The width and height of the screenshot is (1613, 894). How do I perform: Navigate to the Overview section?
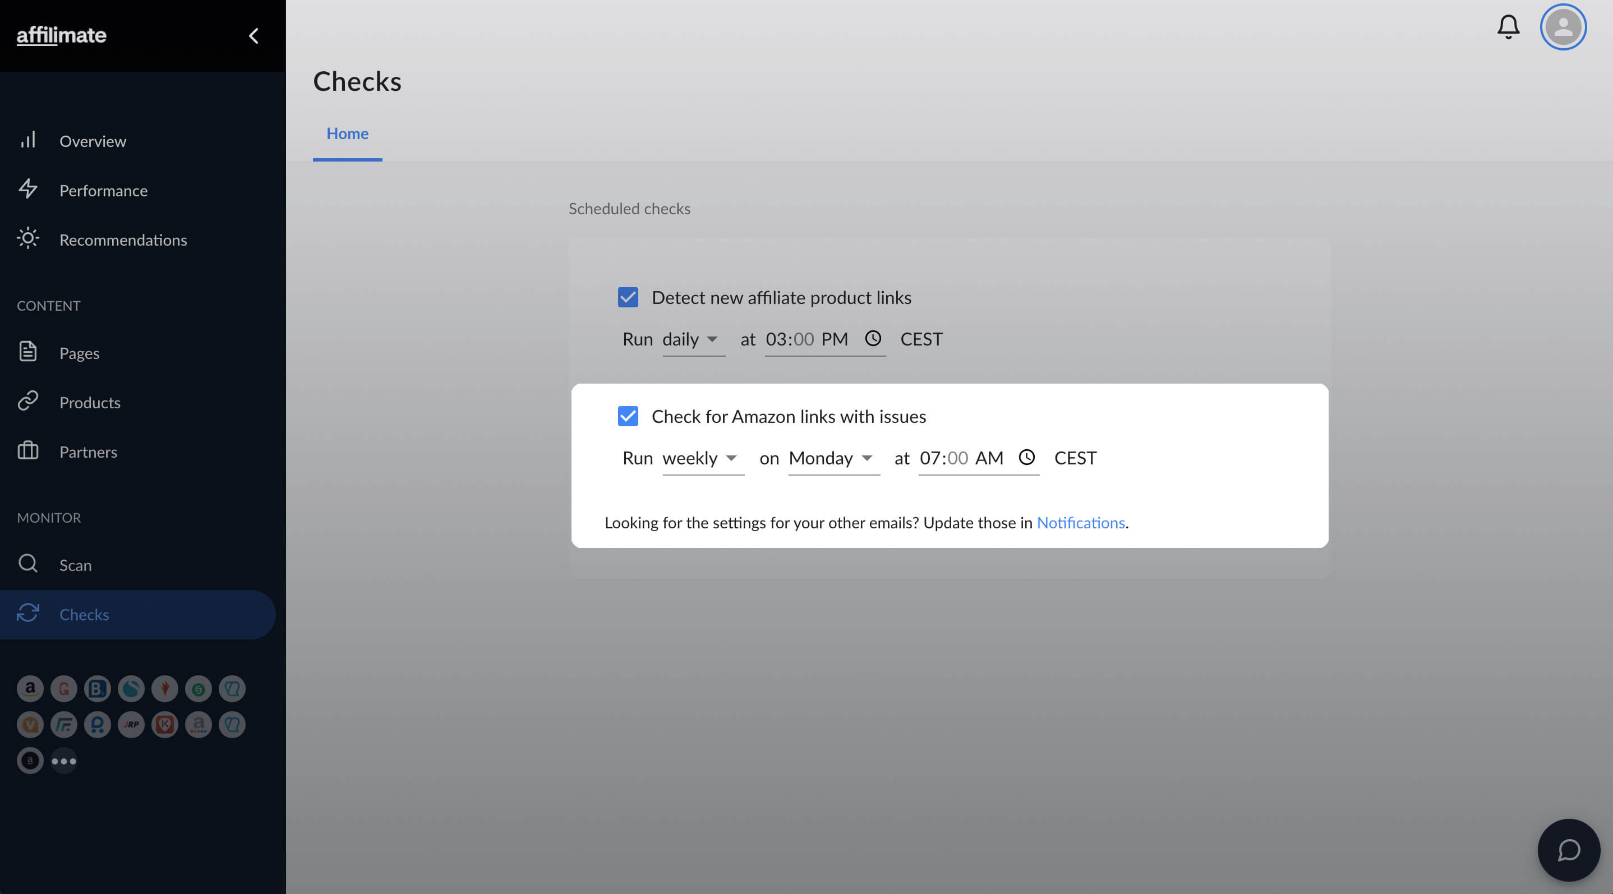click(x=94, y=141)
